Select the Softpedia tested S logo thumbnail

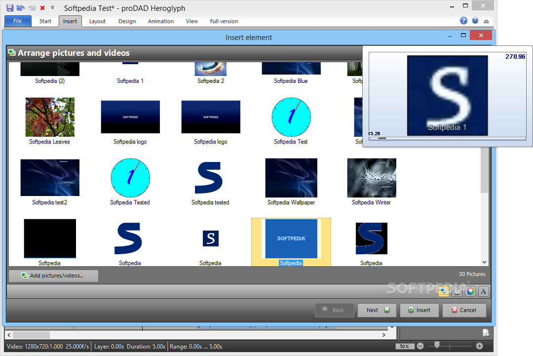pos(209,177)
